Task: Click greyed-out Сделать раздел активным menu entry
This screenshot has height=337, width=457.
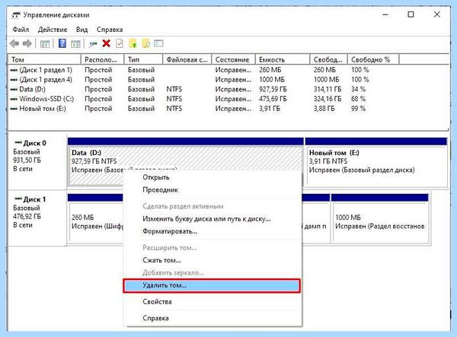Action: [213, 206]
